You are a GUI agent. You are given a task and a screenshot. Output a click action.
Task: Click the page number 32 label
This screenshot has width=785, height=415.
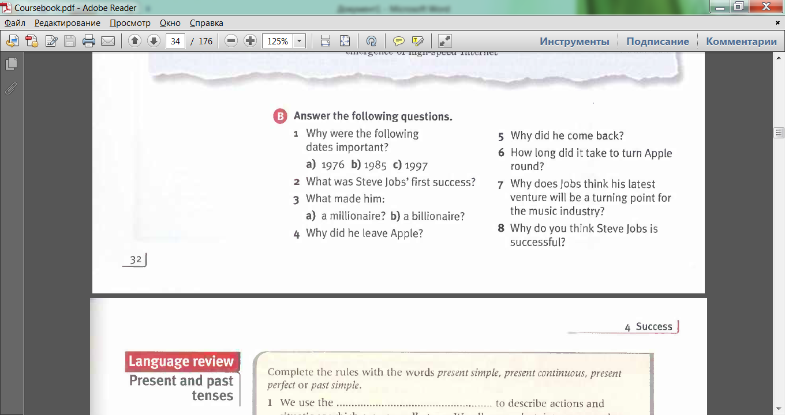pyautogui.click(x=136, y=260)
